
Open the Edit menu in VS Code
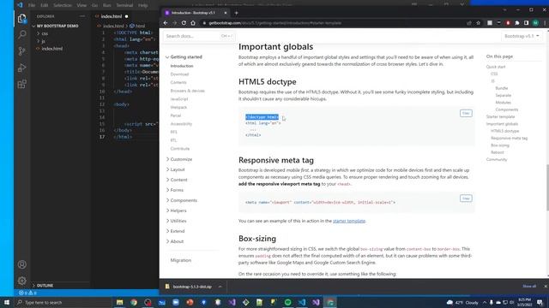click(x=44, y=5)
